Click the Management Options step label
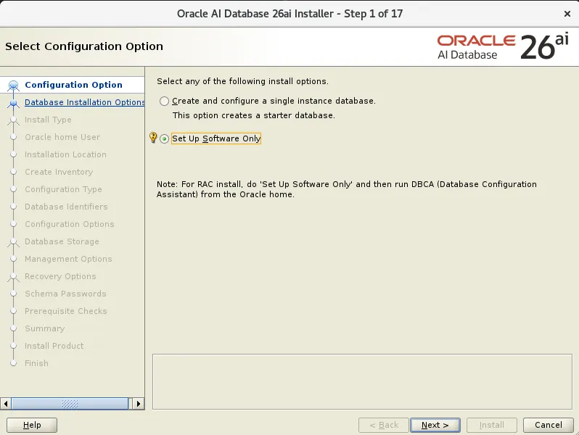579x435 pixels. [x=68, y=259]
